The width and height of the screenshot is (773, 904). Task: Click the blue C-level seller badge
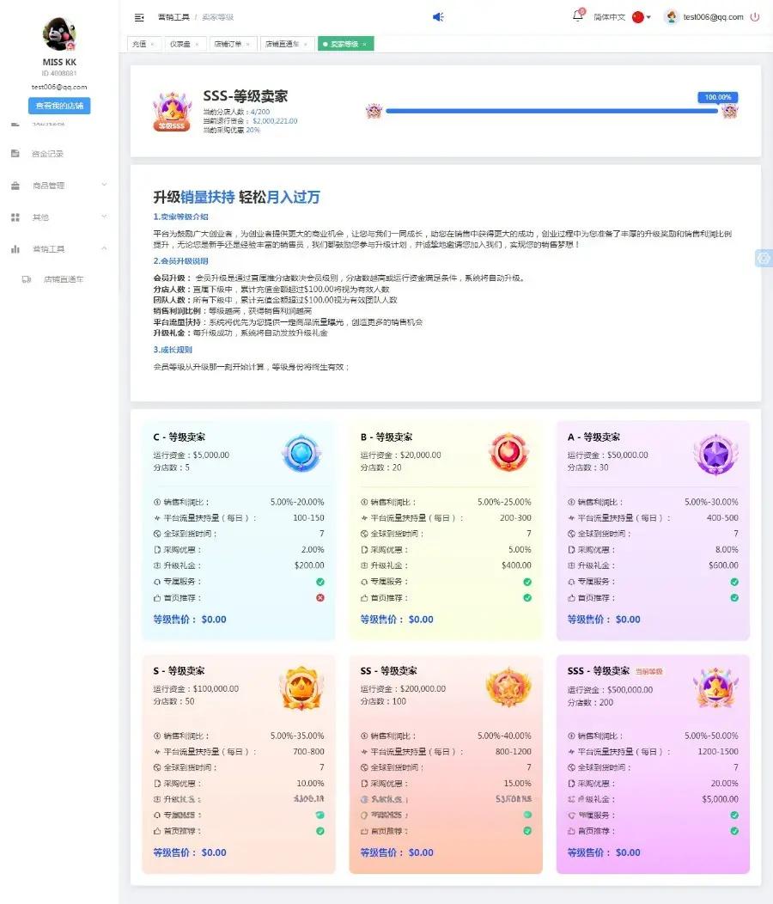[301, 453]
